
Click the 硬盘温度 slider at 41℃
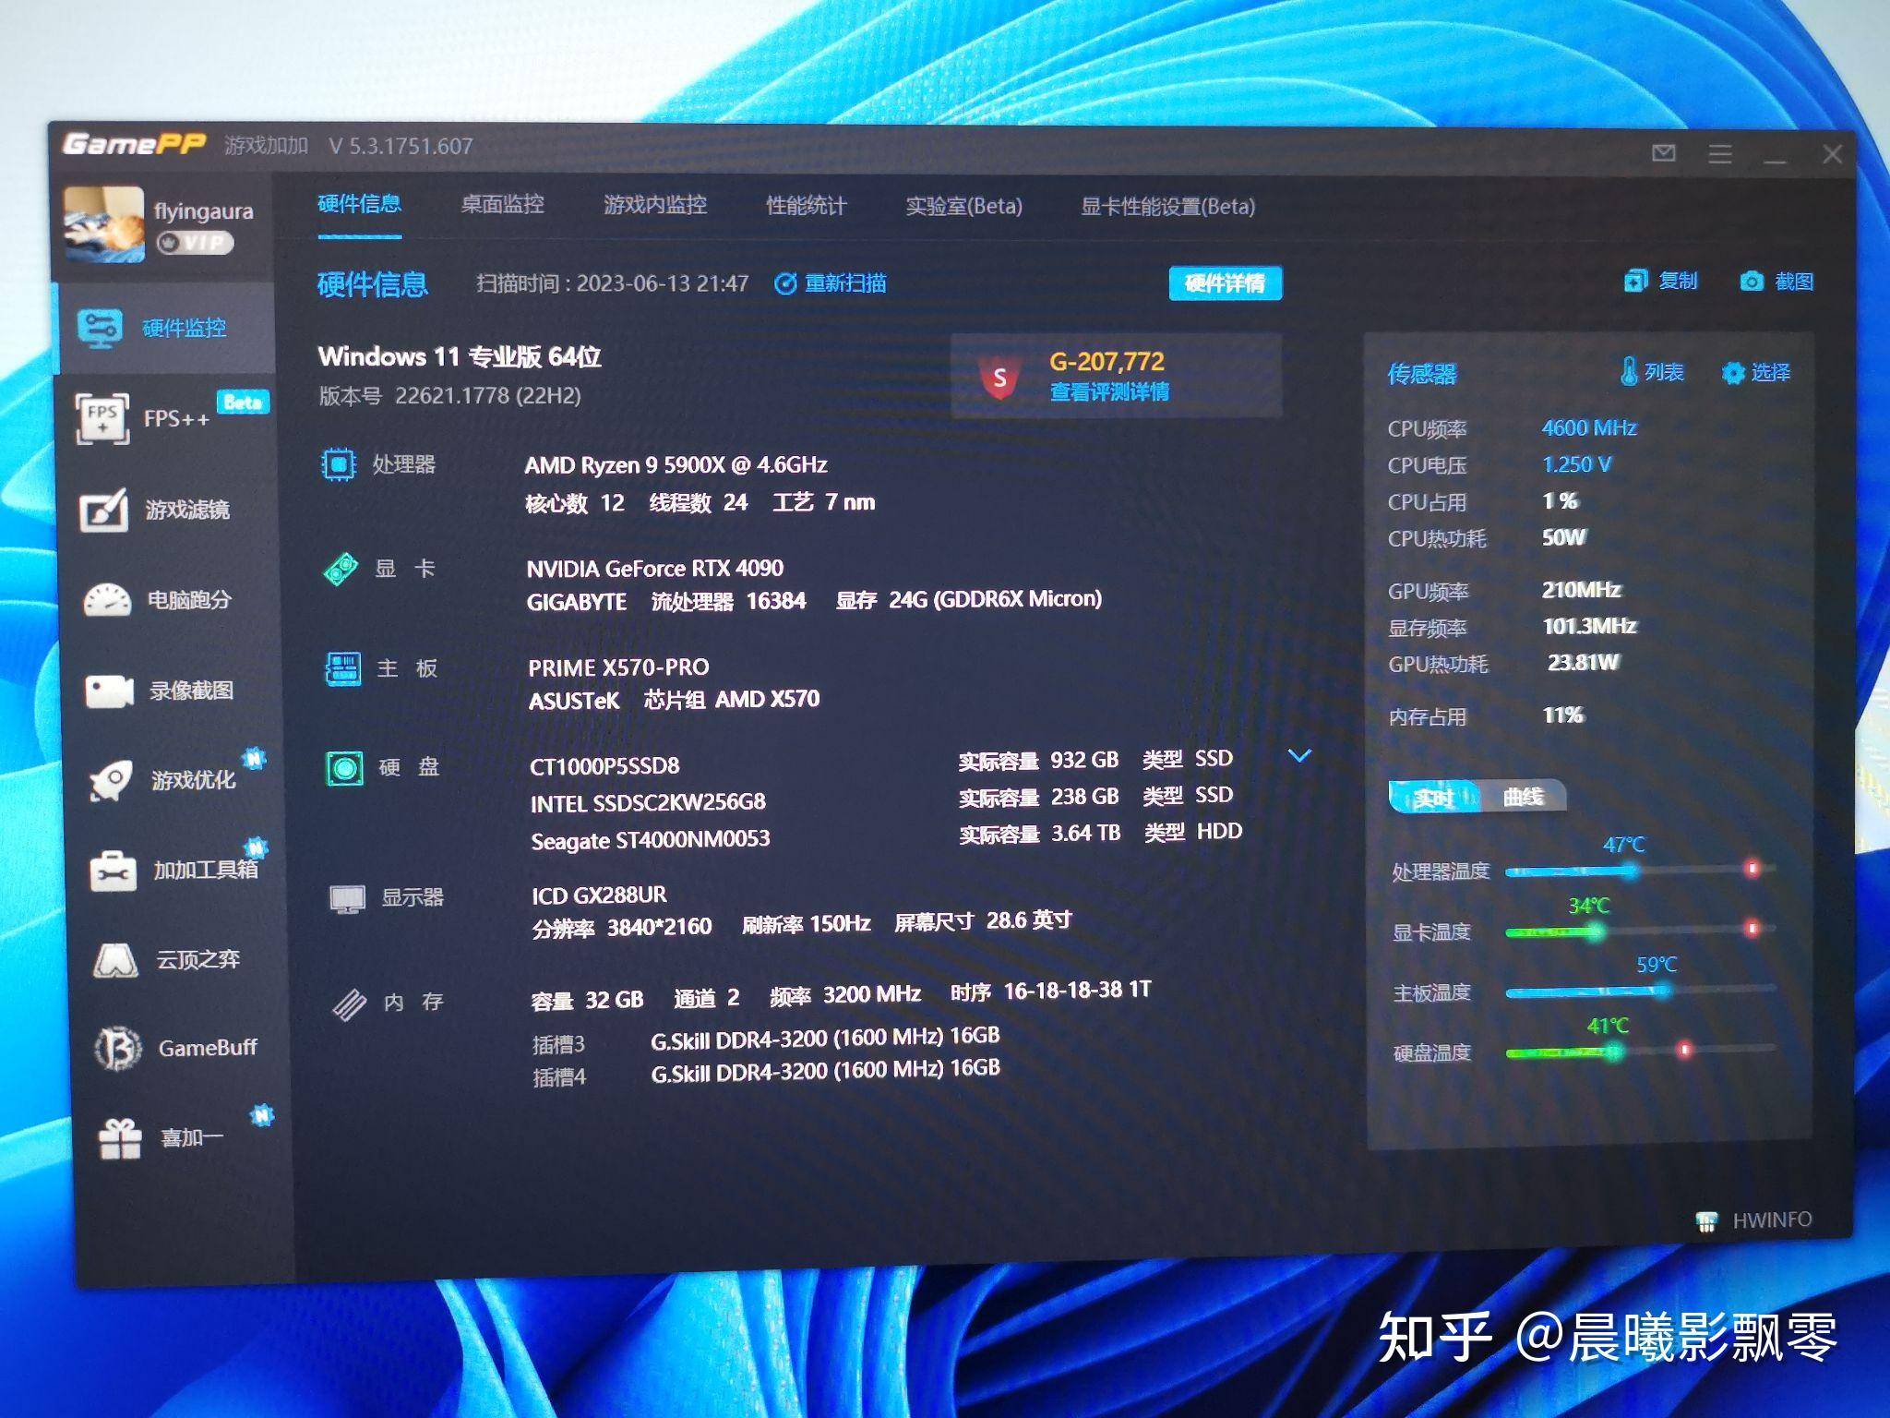[x=1613, y=1051]
